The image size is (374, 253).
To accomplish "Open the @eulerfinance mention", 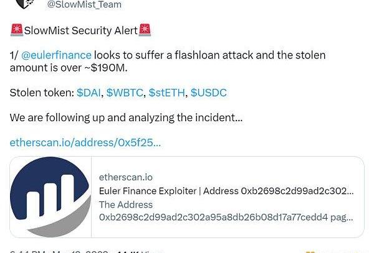I will [56, 55].
